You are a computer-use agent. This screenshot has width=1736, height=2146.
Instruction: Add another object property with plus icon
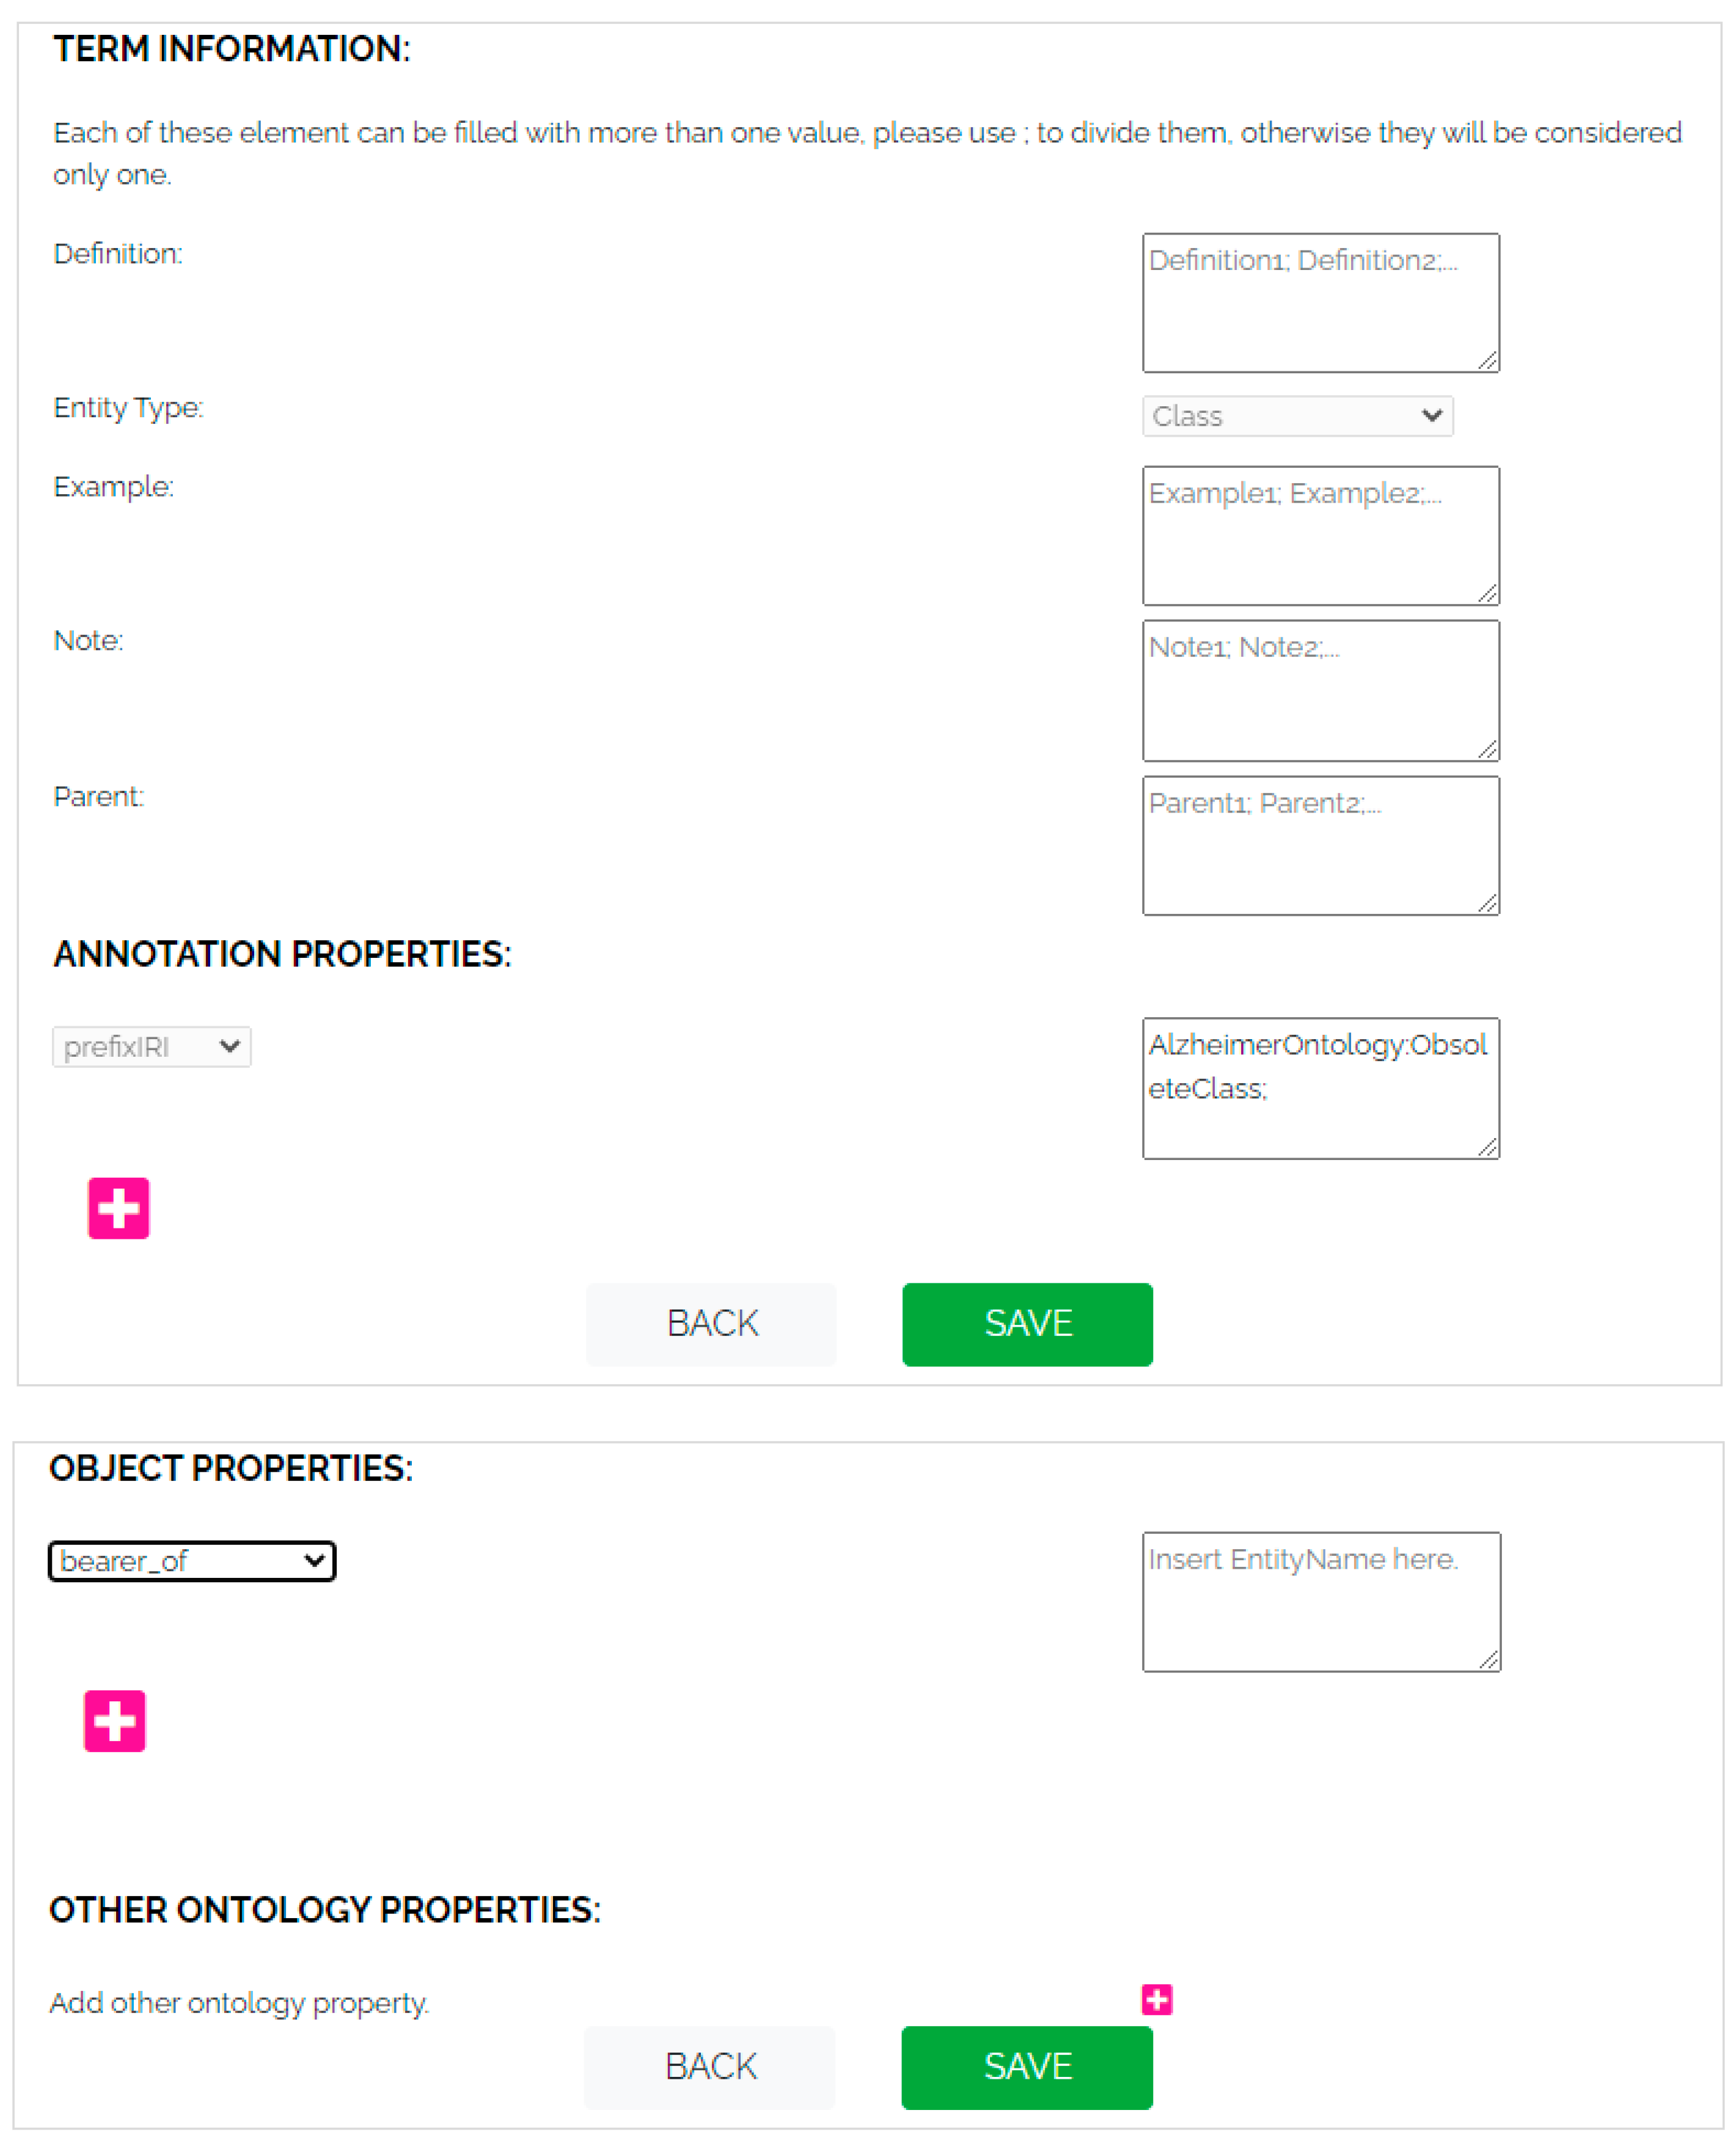point(115,1720)
